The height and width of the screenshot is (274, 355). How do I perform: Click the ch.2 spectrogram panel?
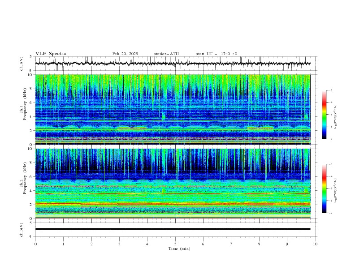click(173, 184)
